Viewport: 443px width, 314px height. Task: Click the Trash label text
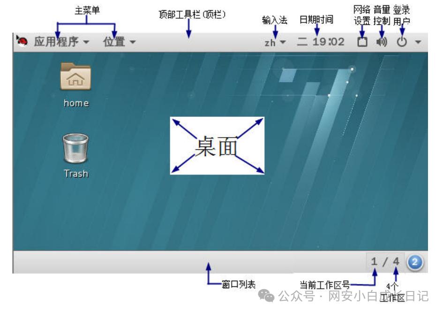(76, 173)
